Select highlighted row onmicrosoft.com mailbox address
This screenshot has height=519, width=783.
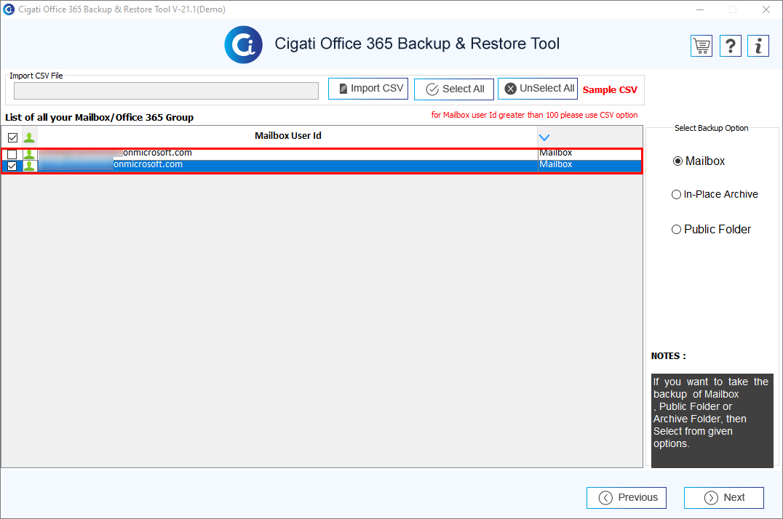[x=148, y=164]
